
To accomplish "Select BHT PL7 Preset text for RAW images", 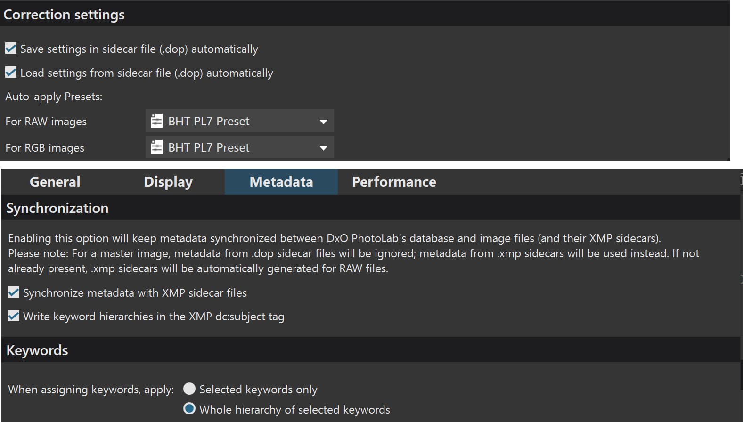I will coord(209,121).
